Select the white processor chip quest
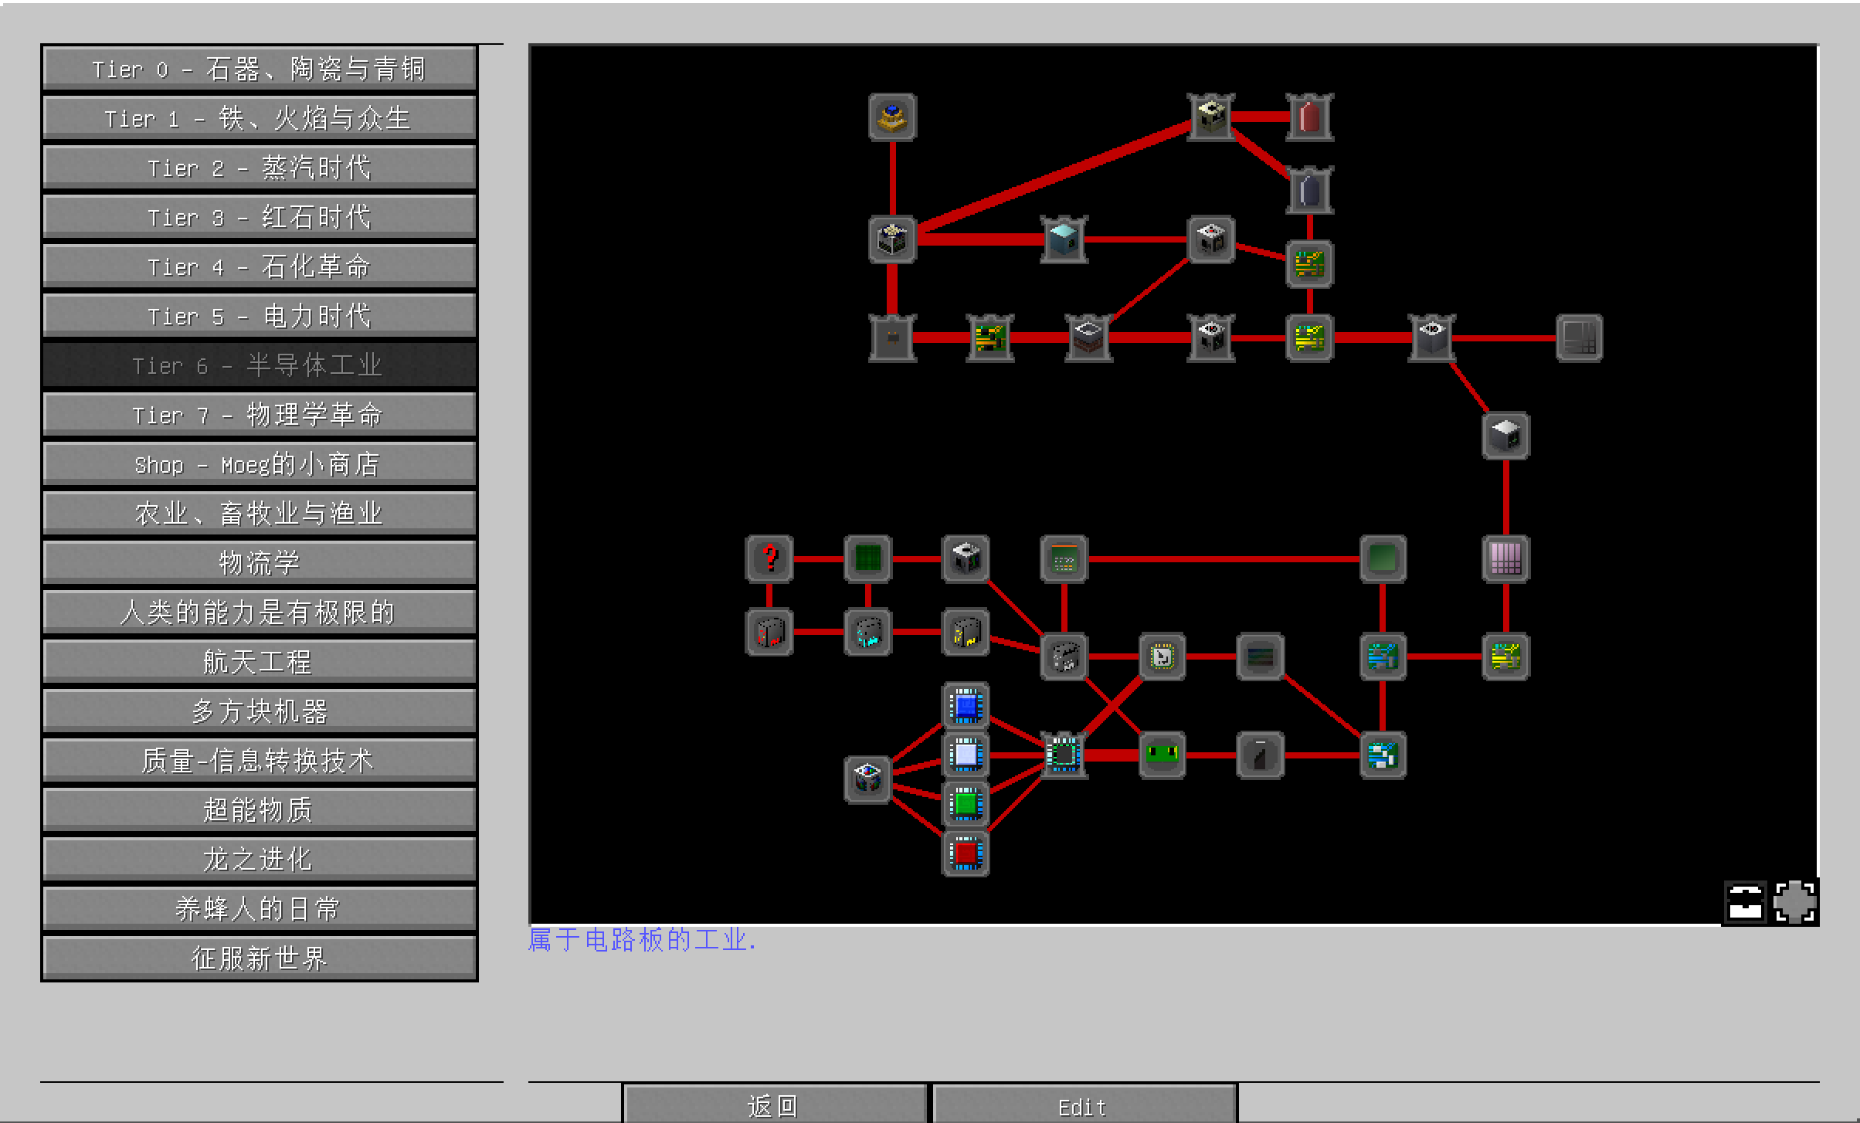 966,755
